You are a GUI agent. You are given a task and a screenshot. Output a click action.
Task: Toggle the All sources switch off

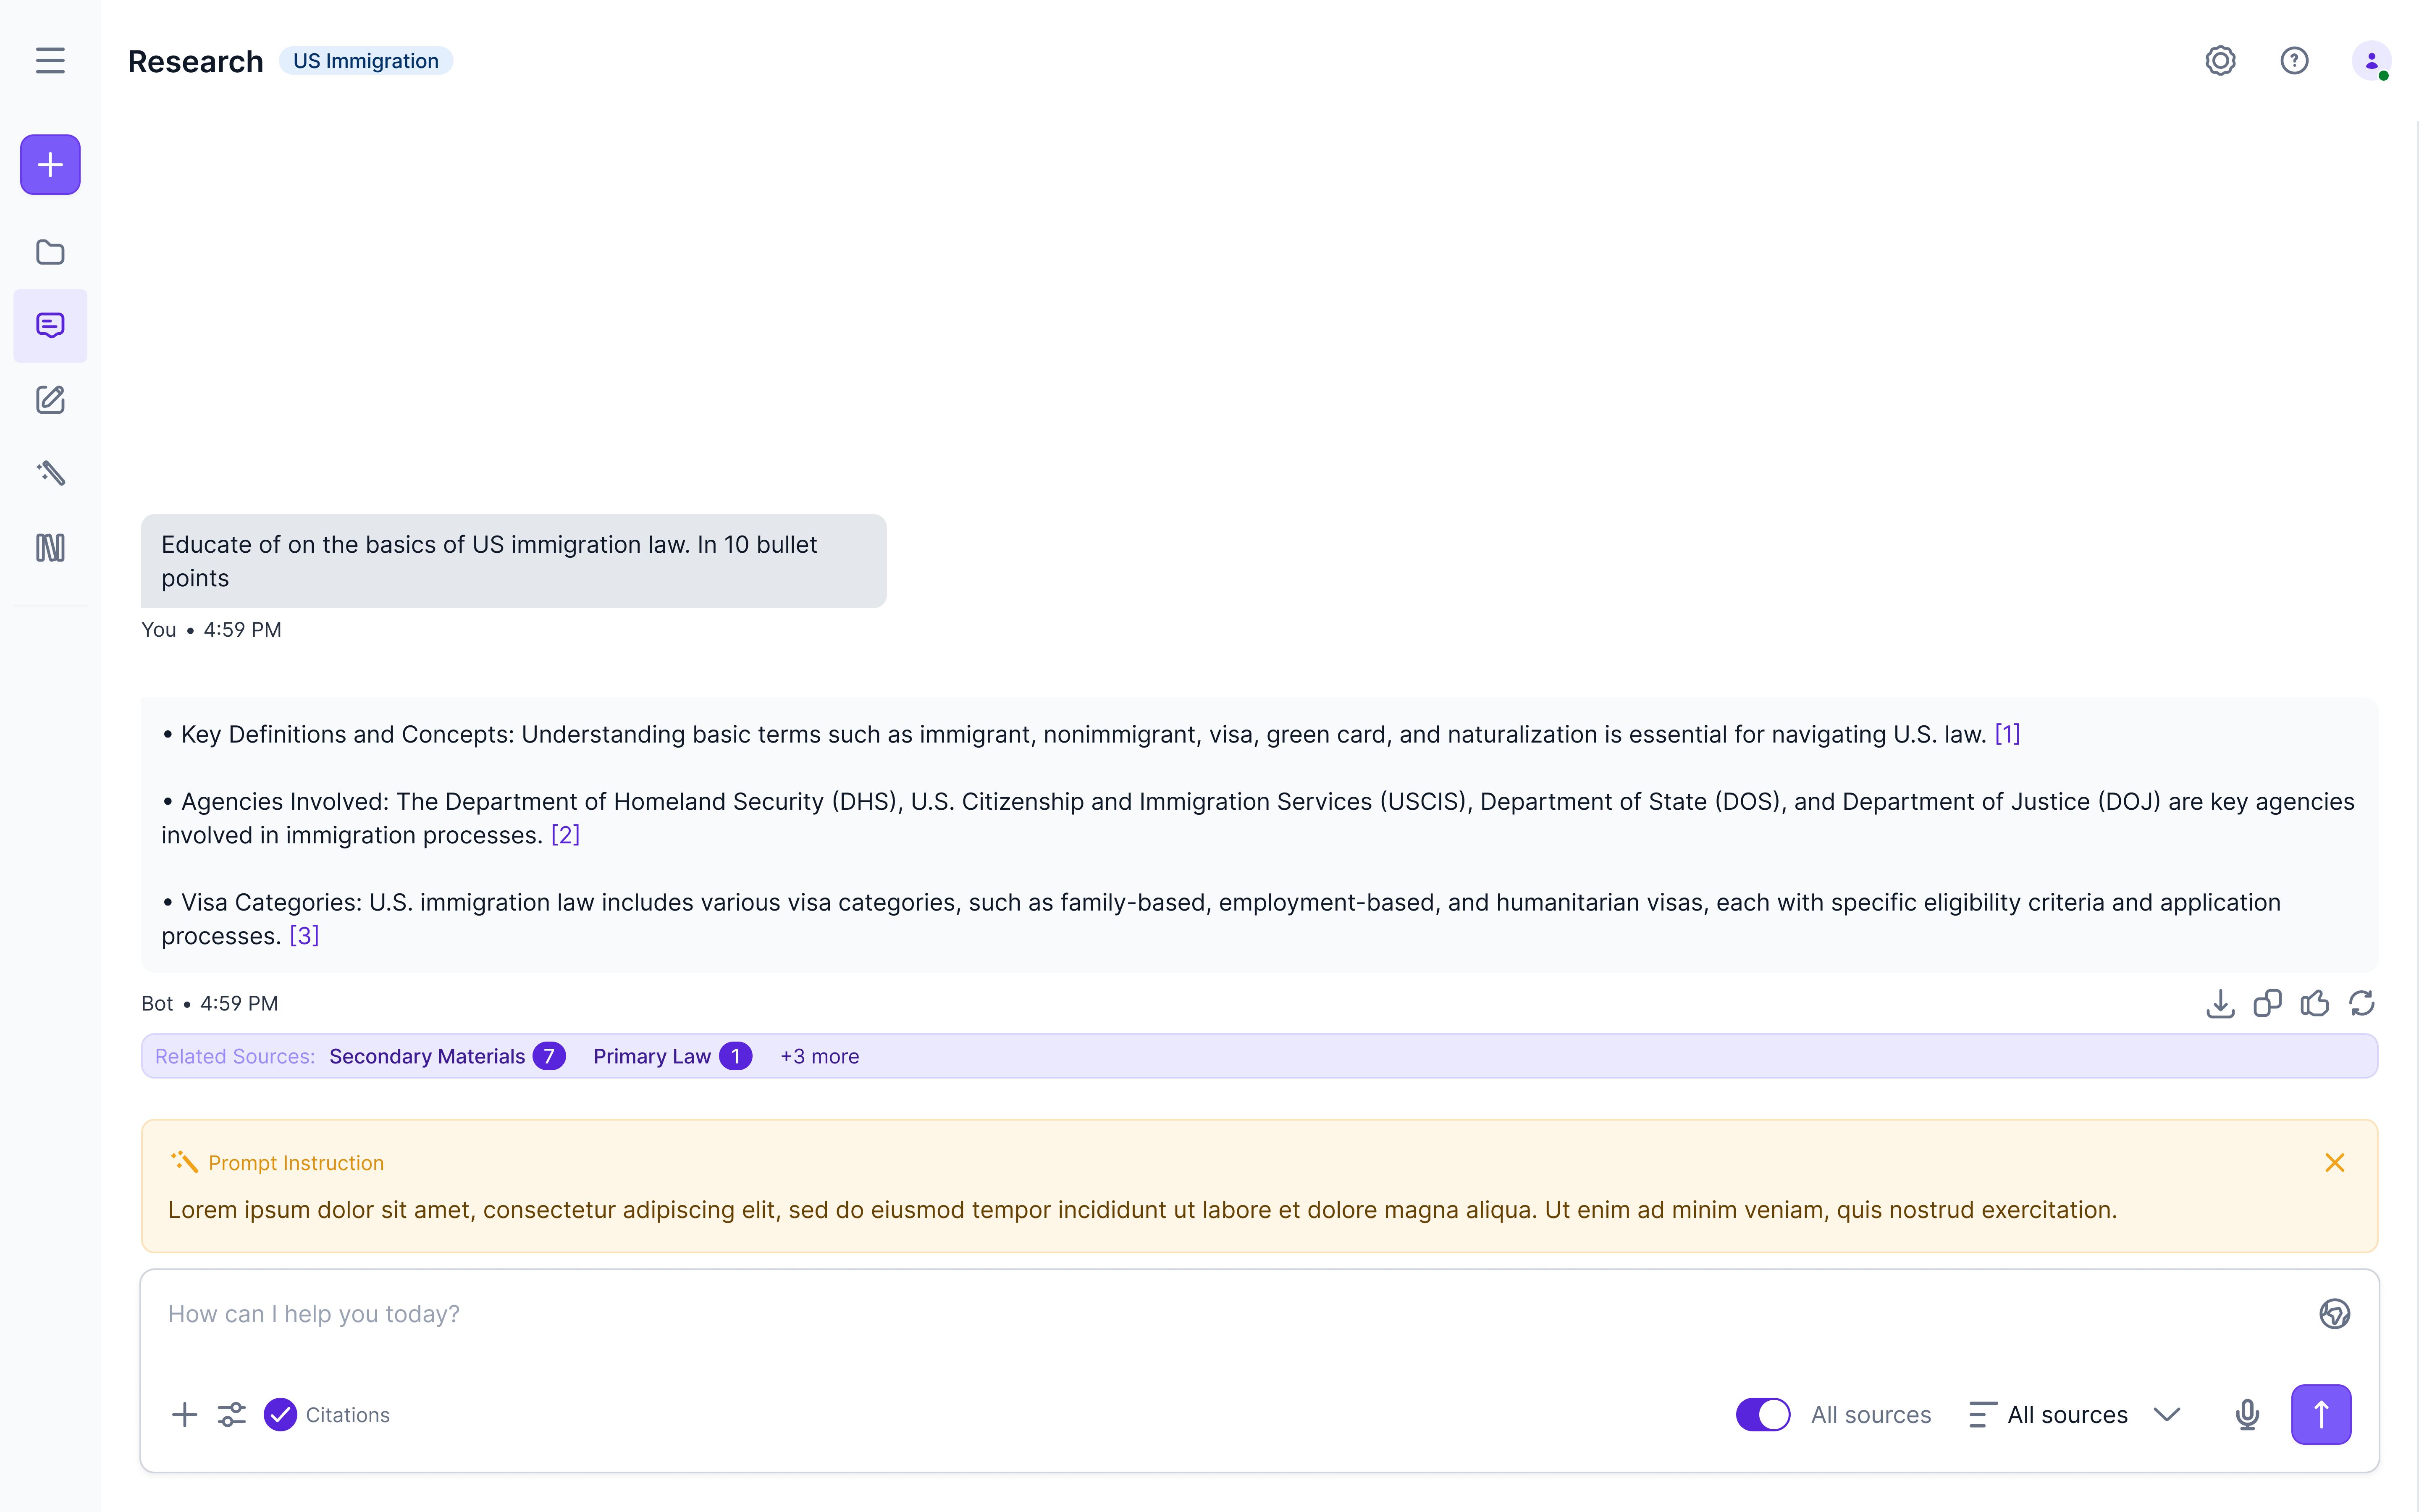1761,1414
